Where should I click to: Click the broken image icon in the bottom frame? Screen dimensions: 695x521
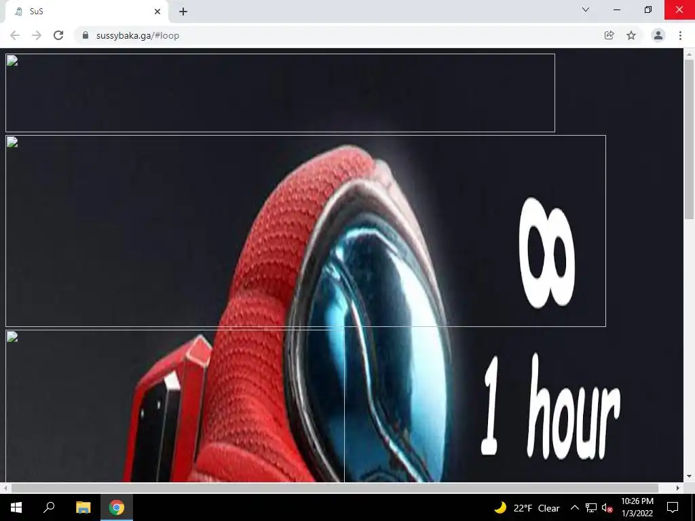12,337
